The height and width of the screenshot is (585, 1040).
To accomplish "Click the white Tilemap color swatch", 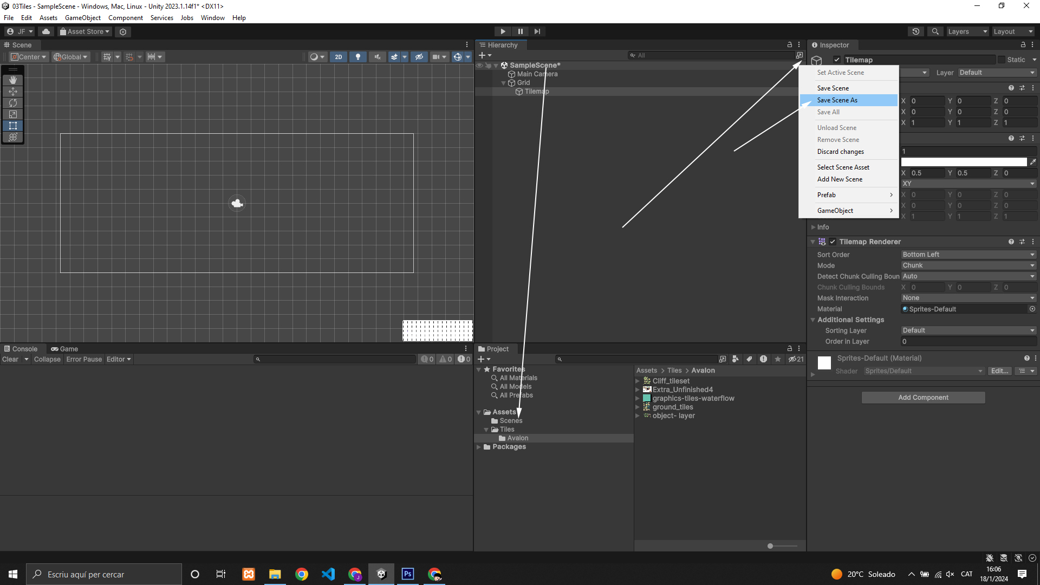I will pos(964,162).
